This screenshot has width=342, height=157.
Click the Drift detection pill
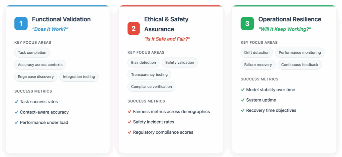point(256,53)
